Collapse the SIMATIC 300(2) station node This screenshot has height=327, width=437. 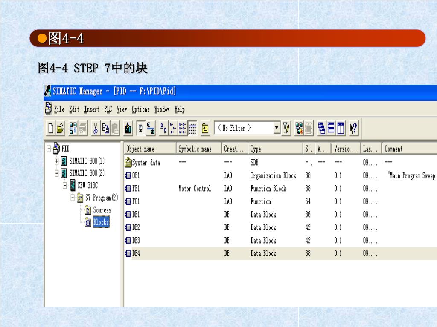(57, 173)
